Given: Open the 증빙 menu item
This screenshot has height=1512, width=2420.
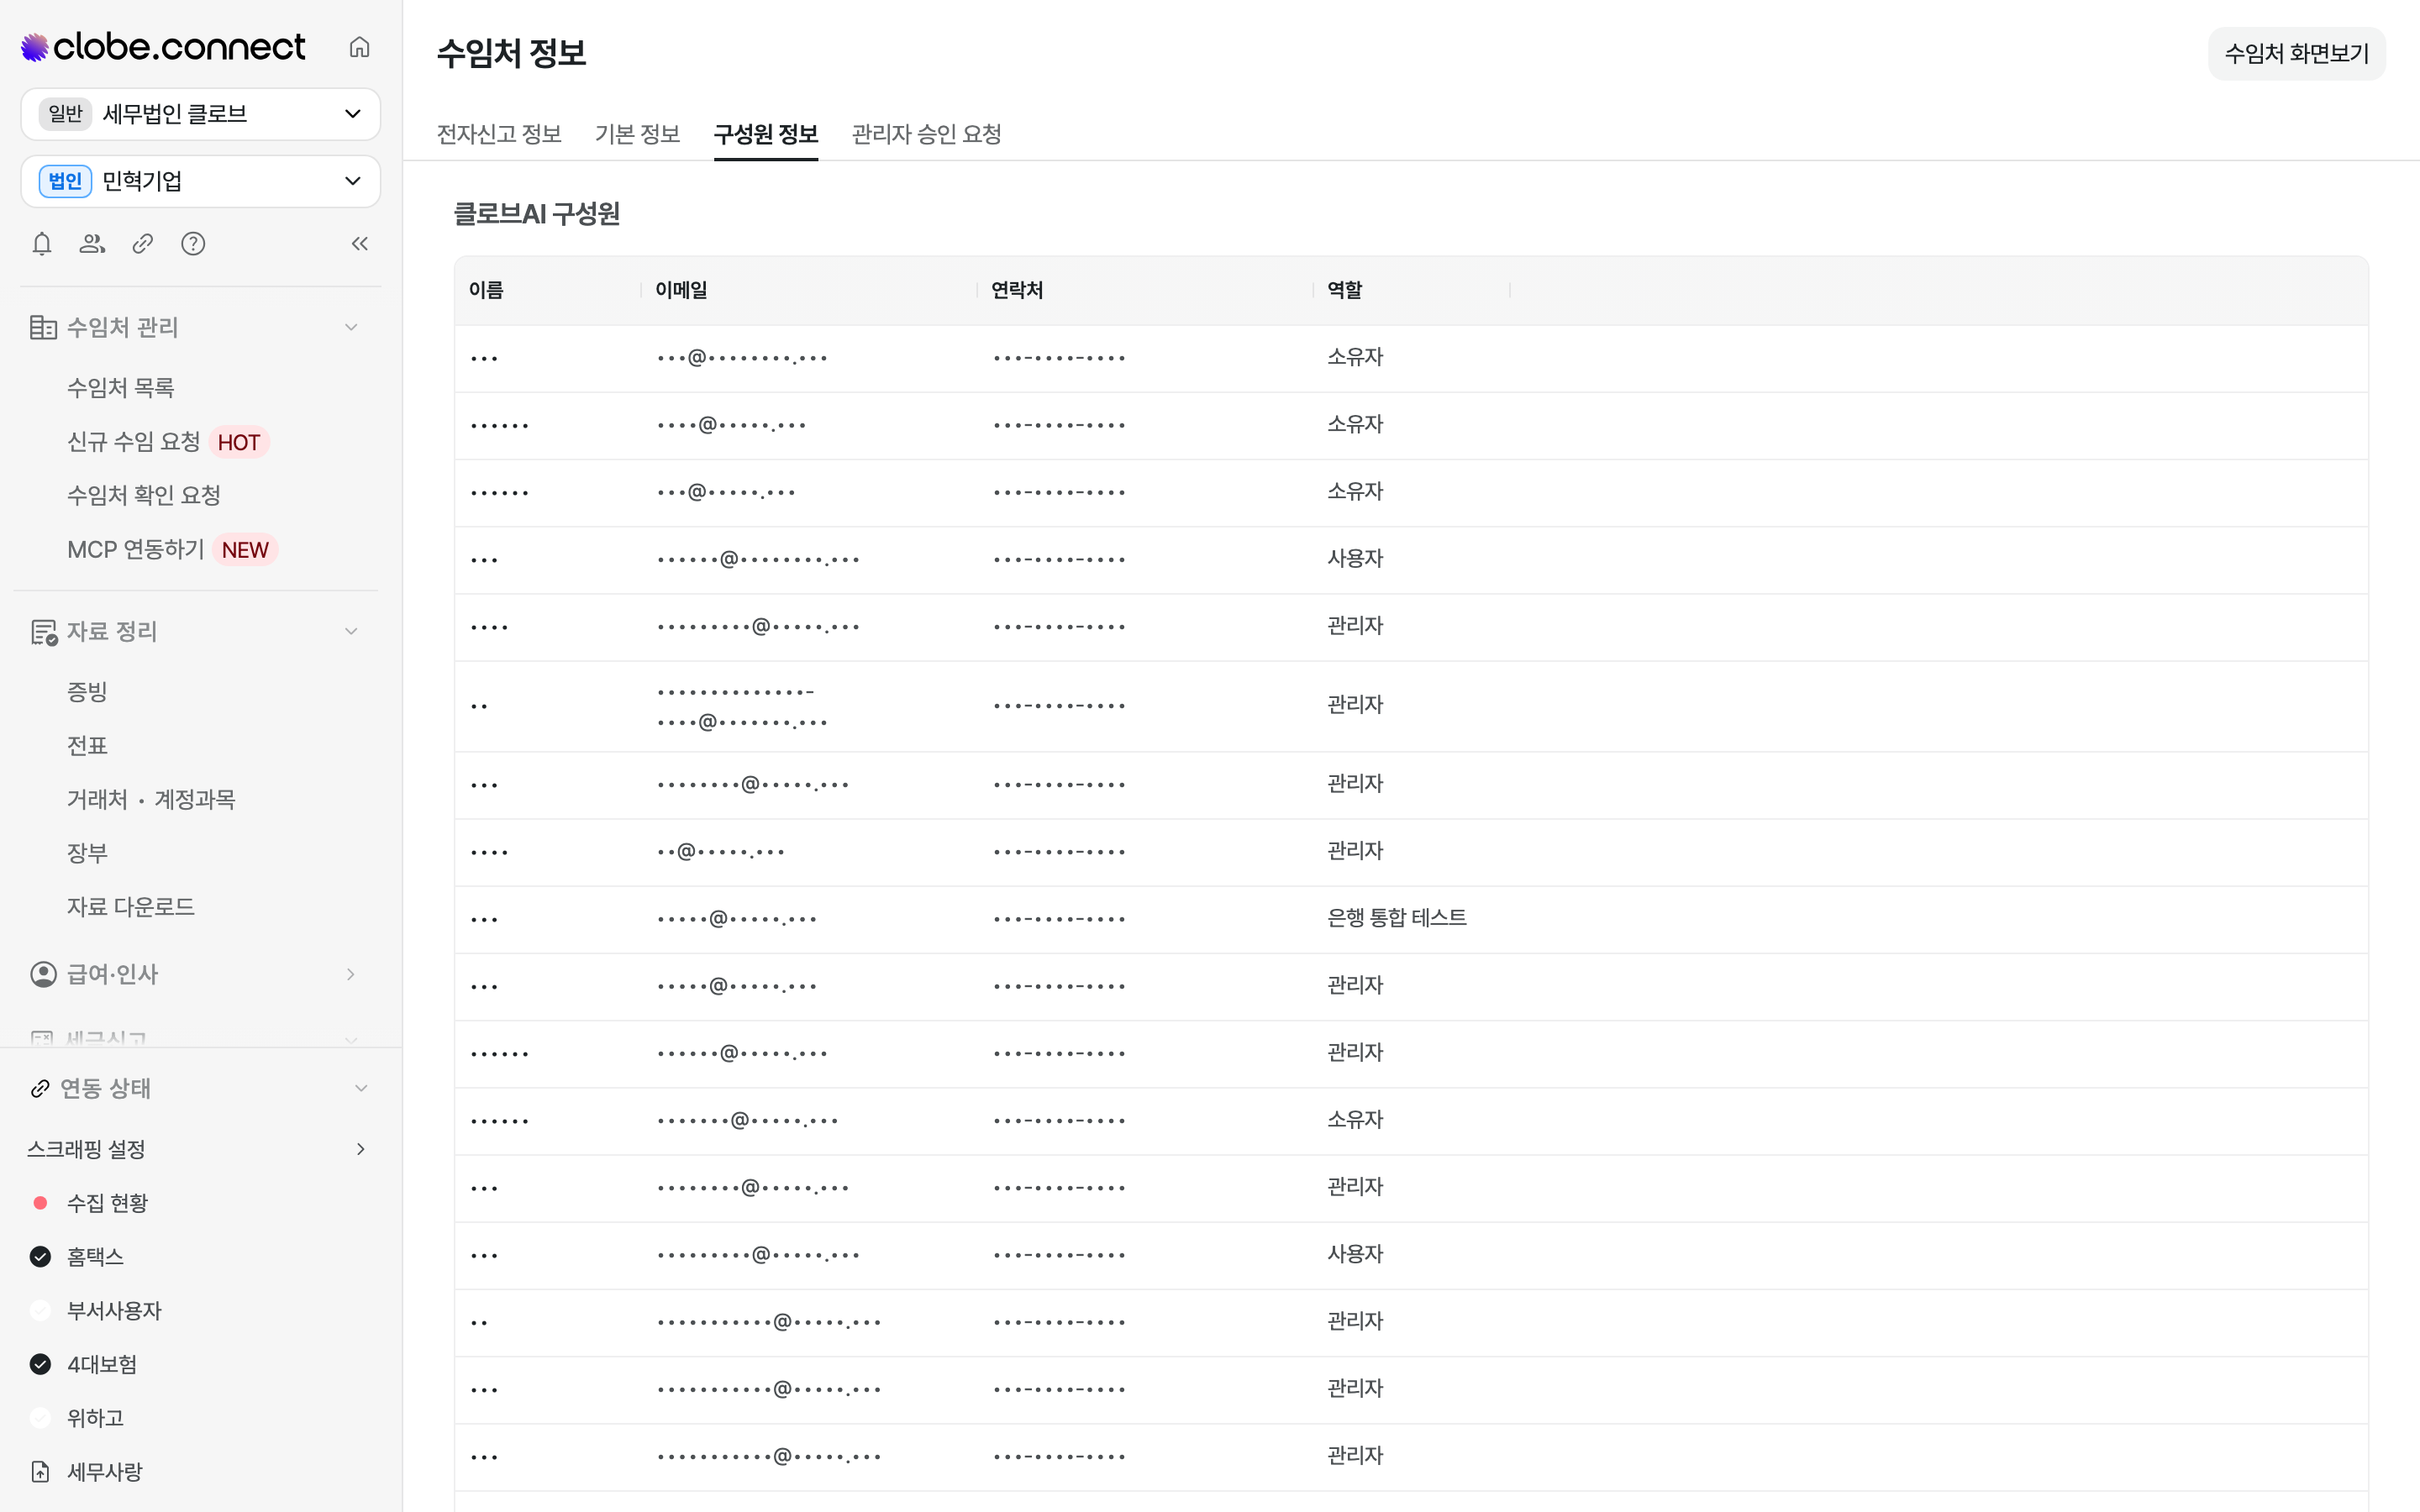Looking at the screenshot, I should pos(87,691).
